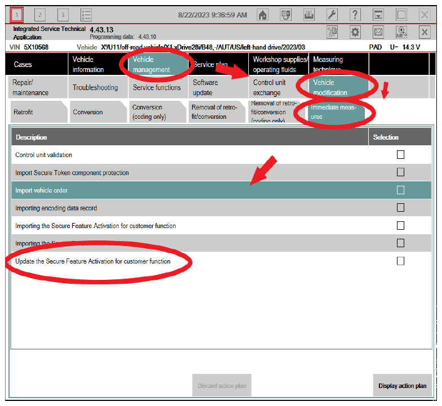This screenshot has height=406, width=442.
Task: Switch to the Immediate measures tab
Action: 333,111
